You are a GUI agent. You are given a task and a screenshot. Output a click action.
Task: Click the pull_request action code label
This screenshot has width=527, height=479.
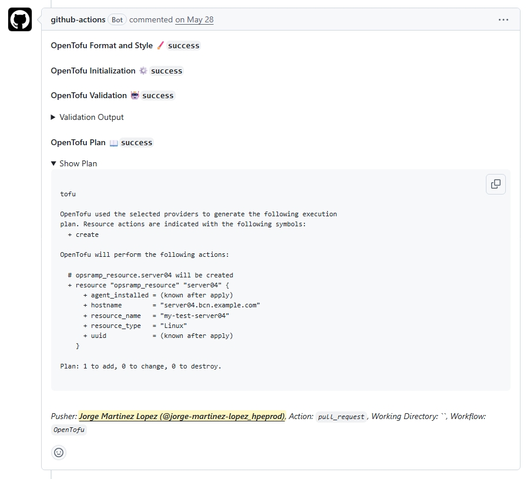pyautogui.click(x=341, y=417)
